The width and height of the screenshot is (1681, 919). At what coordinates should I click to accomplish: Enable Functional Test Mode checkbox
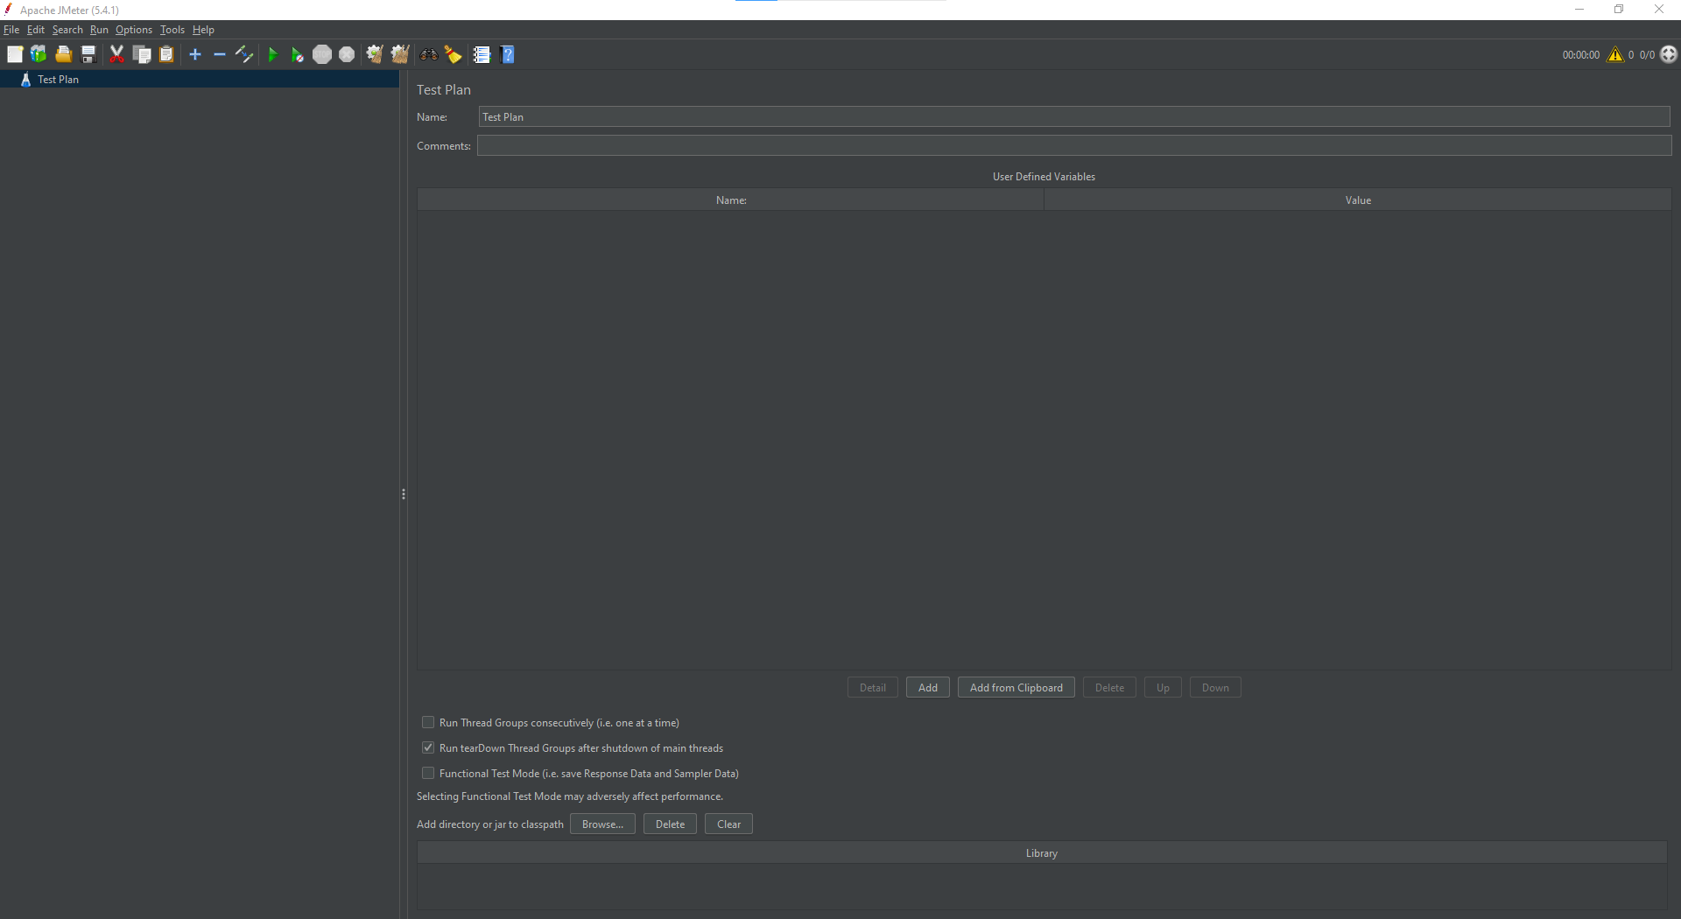click(x=428, y=773)
